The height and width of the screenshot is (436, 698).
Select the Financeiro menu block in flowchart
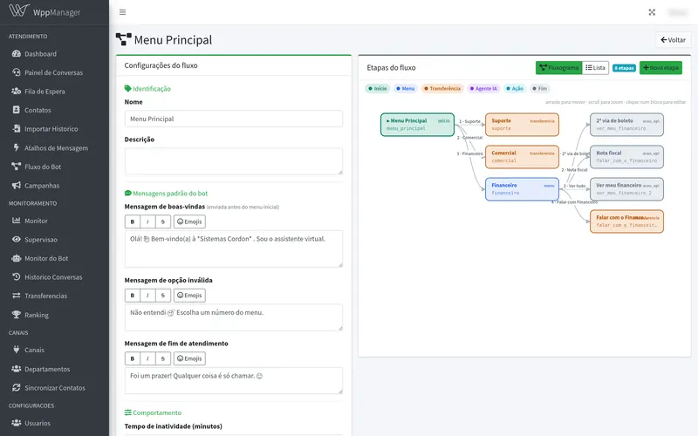pos(522,189)
